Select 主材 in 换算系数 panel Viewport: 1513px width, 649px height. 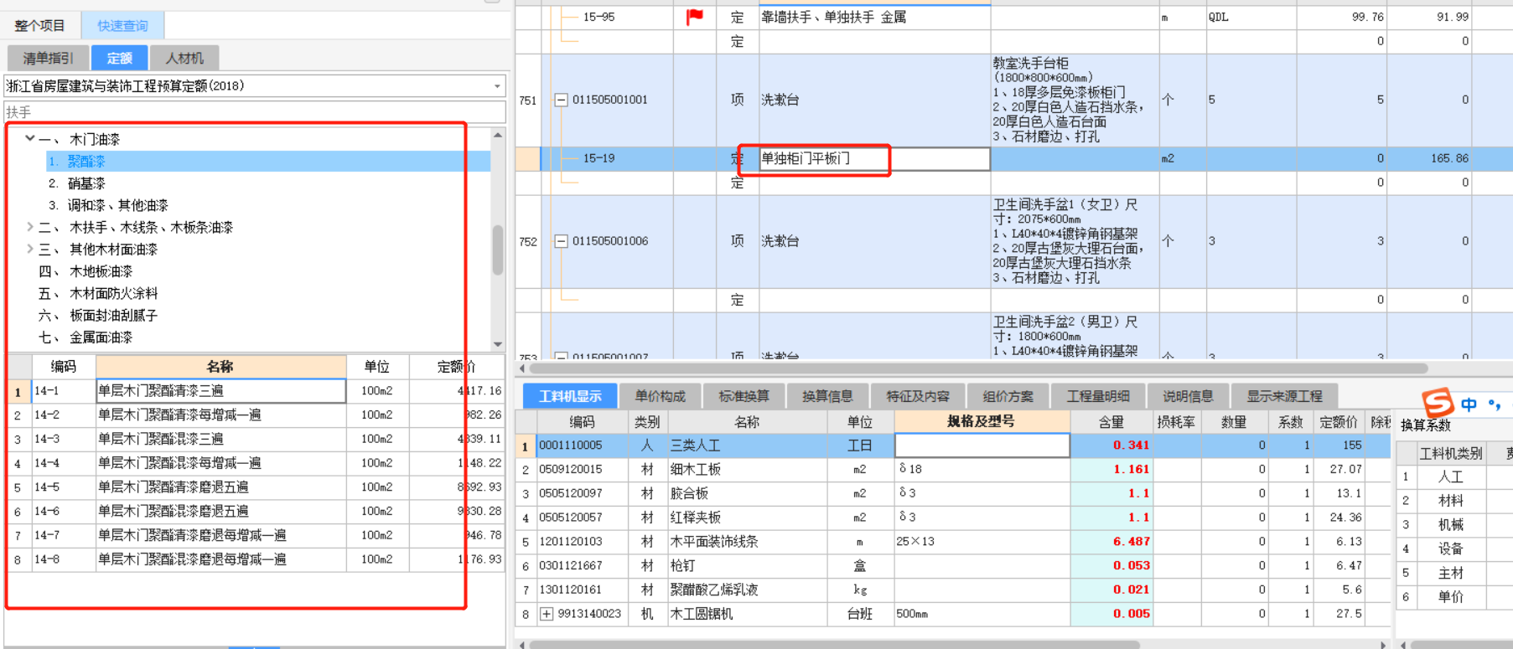[x=1450, y=573]
